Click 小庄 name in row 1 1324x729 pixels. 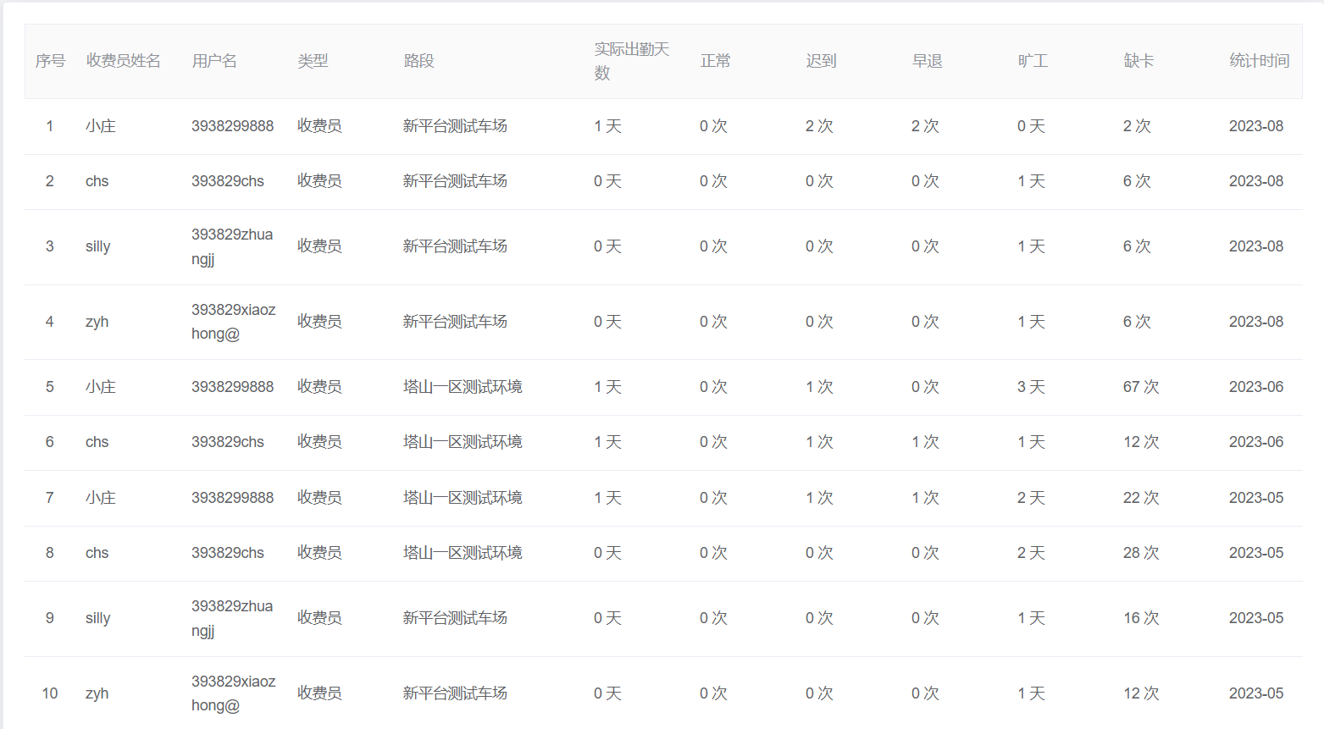point(101,126)
